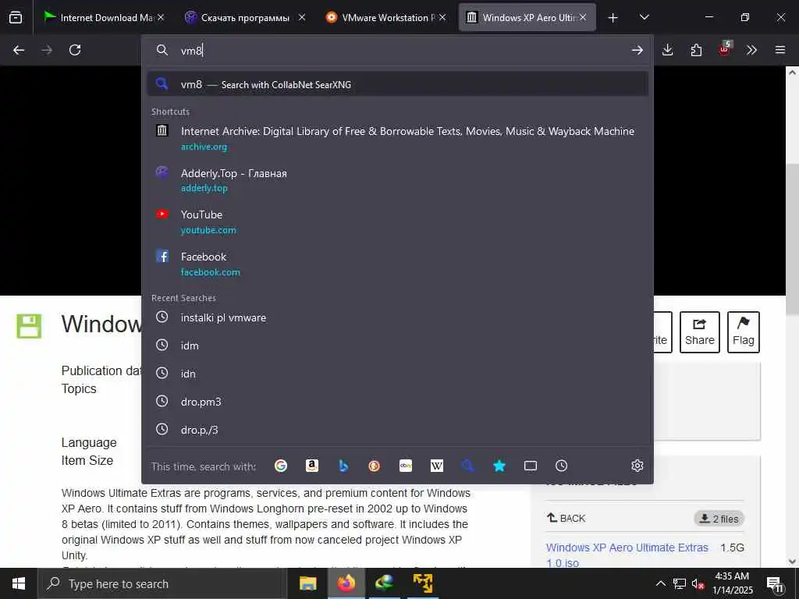Viewport: 799px width, 599px height.
Task: Close the Internet Download Manager tab
Action: [x=161, y=17]
